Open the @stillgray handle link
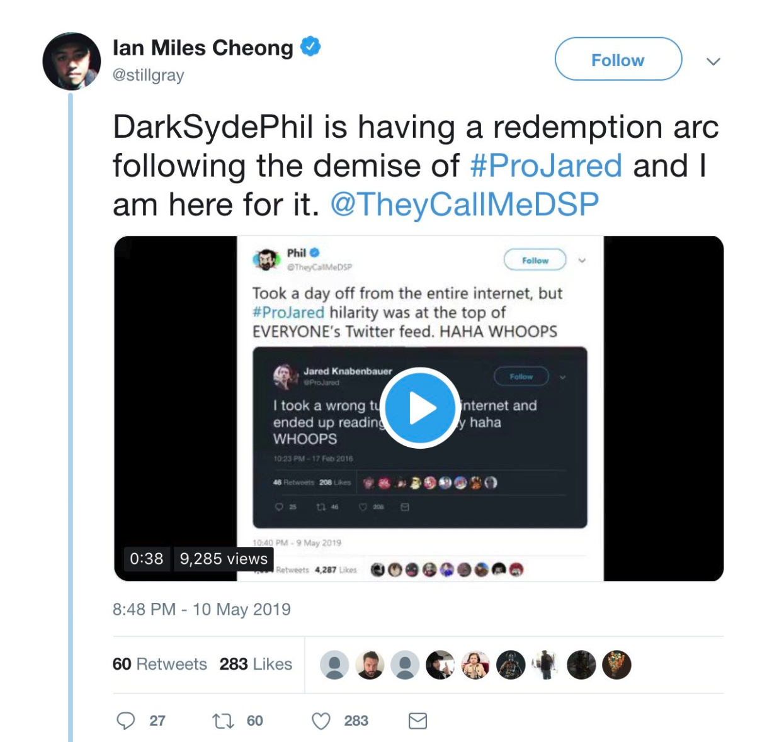This screenshot has height=742, width=767. [148, 75]
